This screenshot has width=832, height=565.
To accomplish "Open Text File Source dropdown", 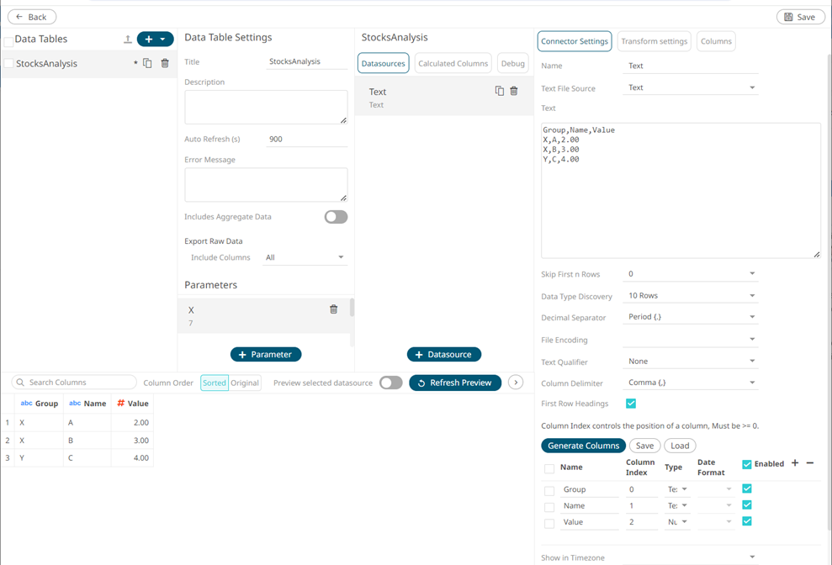I will [690, 87].
